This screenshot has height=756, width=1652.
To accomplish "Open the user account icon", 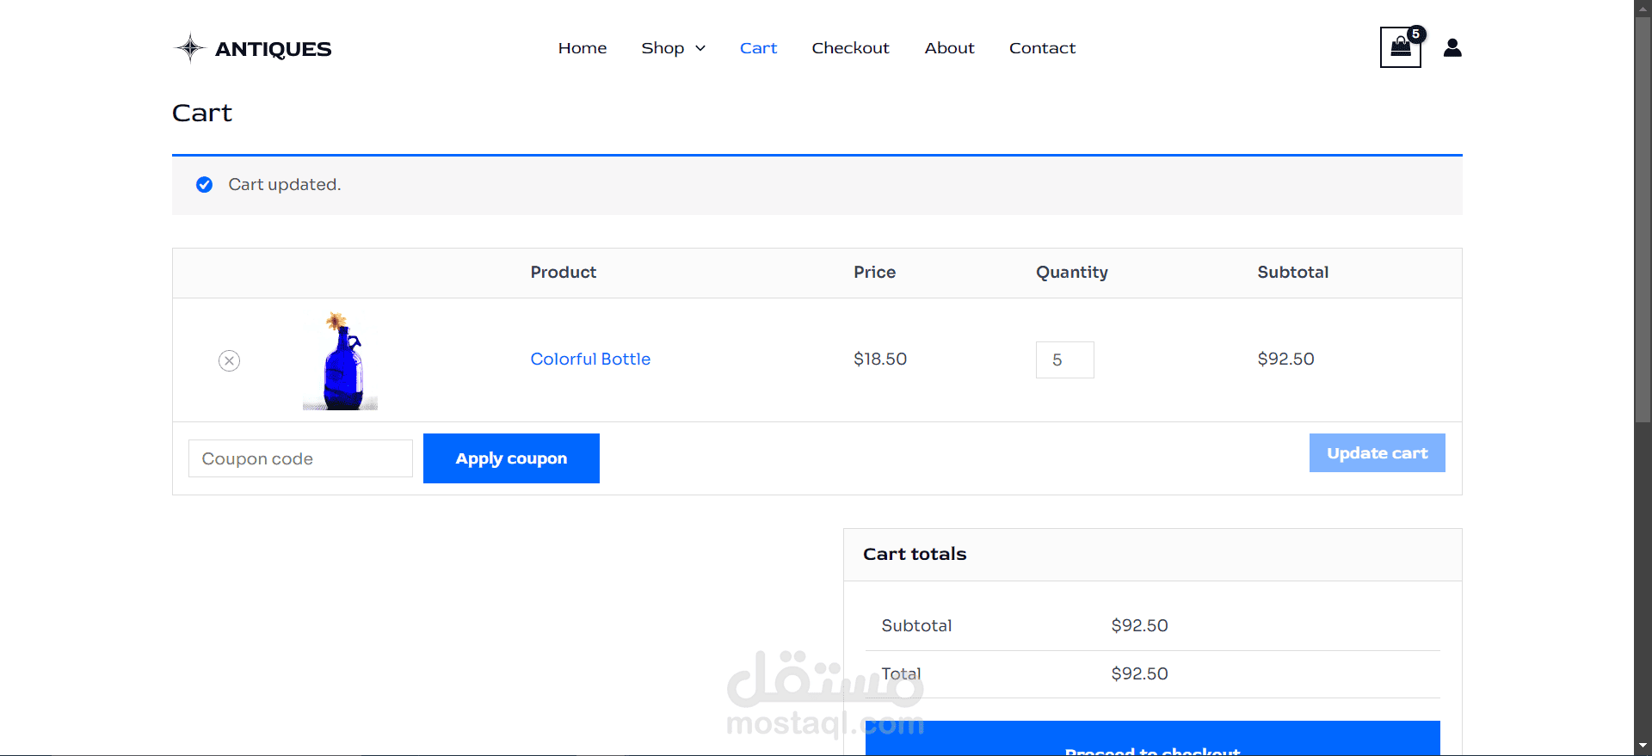I will click(1452, 47).
